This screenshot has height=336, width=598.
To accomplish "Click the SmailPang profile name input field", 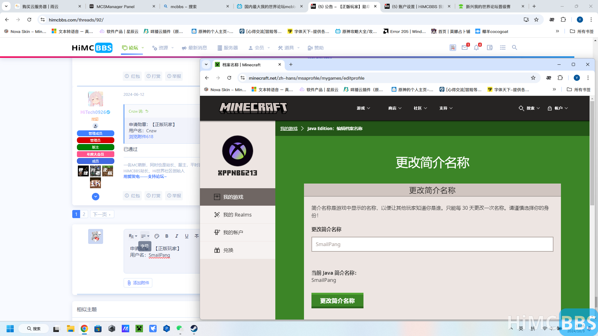I will click(x=432, y=244).
